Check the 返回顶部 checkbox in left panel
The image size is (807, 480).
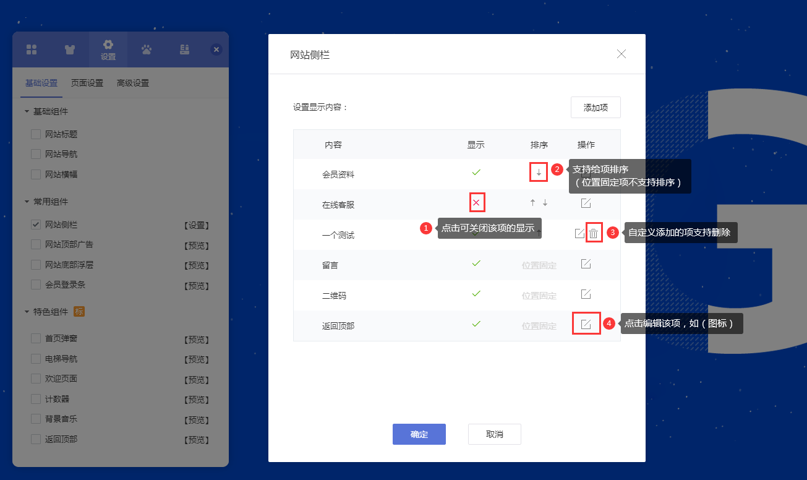(36, 439)
